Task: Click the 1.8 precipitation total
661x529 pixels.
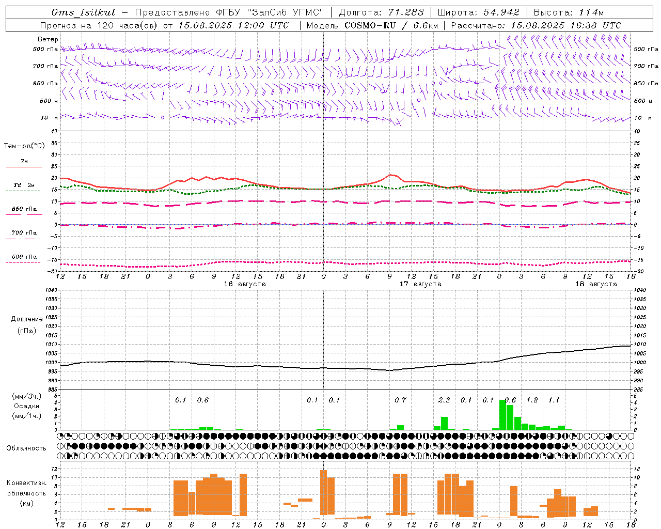Action: 532,400
